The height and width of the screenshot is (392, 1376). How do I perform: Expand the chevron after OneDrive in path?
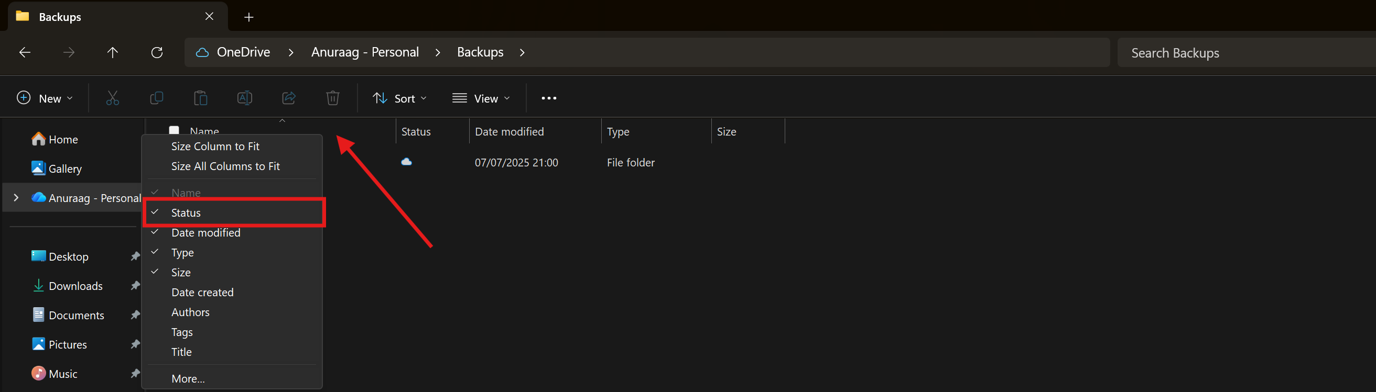(291, 52)
